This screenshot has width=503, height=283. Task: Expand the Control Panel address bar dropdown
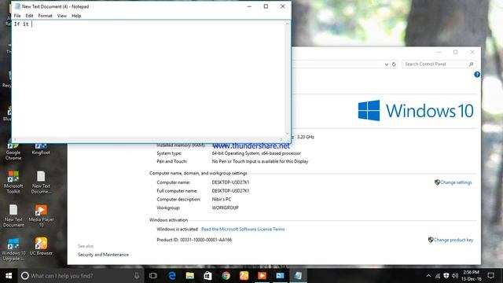tap(387, 64)
